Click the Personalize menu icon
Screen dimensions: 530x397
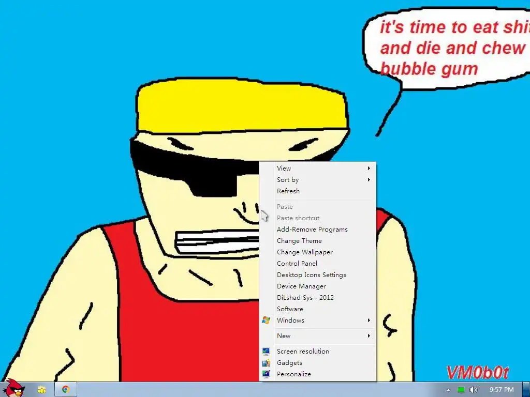266,374
